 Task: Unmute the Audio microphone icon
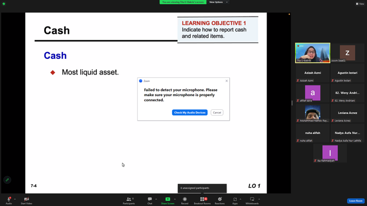point(9,200)
